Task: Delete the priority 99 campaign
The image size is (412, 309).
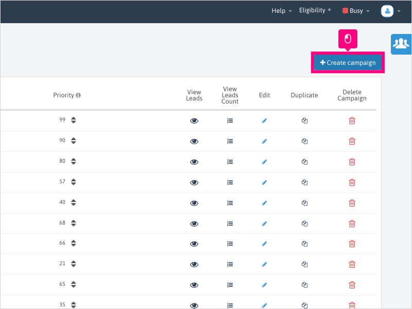Action: pos(352,121)
